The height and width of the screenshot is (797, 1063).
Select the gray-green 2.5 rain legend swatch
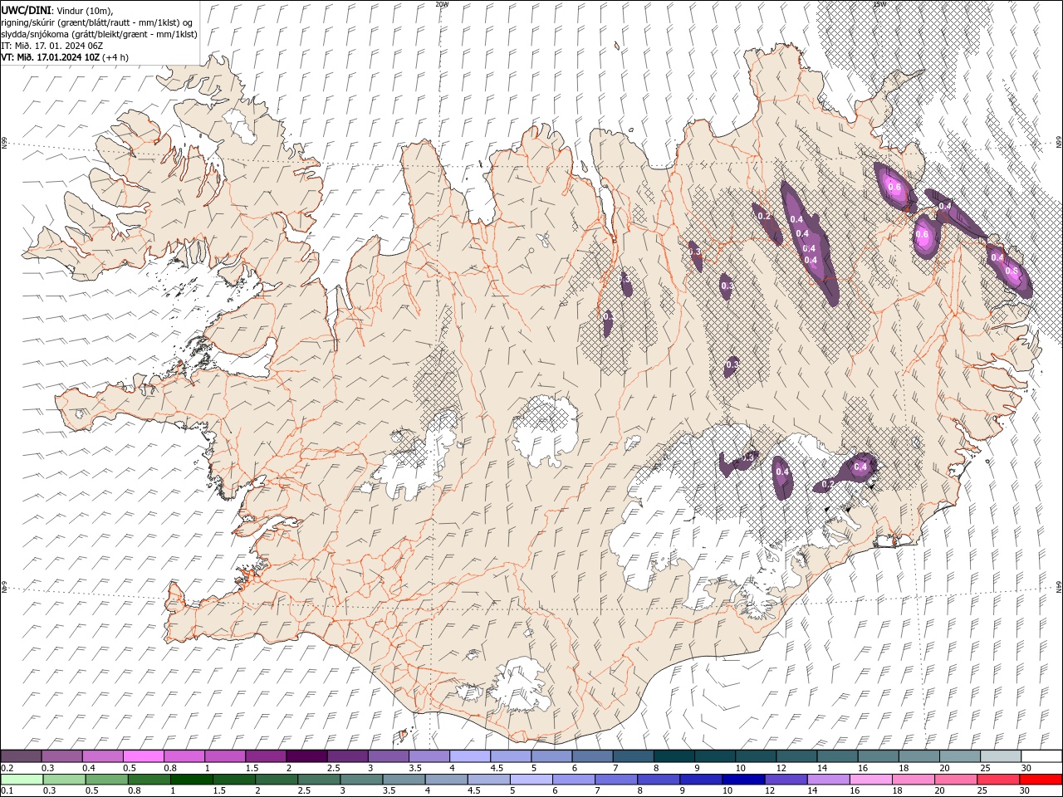[x=319, y=780]
